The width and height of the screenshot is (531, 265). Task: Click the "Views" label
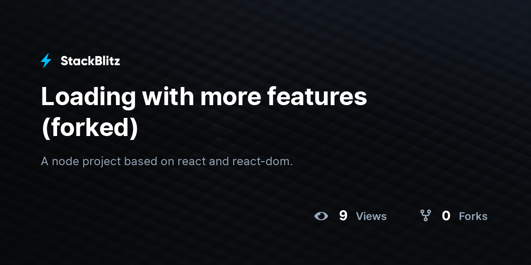tap(371, 216)
